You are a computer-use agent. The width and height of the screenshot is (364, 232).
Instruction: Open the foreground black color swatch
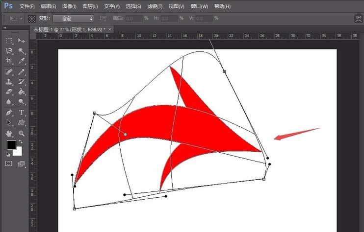point(11,145)
